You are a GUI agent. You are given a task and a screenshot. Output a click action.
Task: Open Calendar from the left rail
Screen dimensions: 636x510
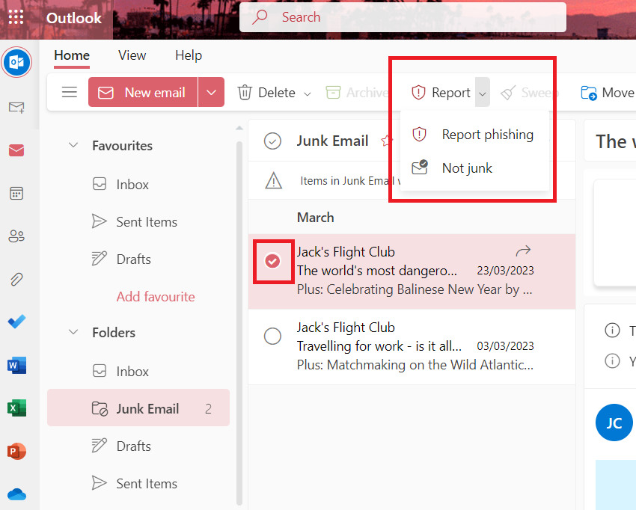(16, 194)
